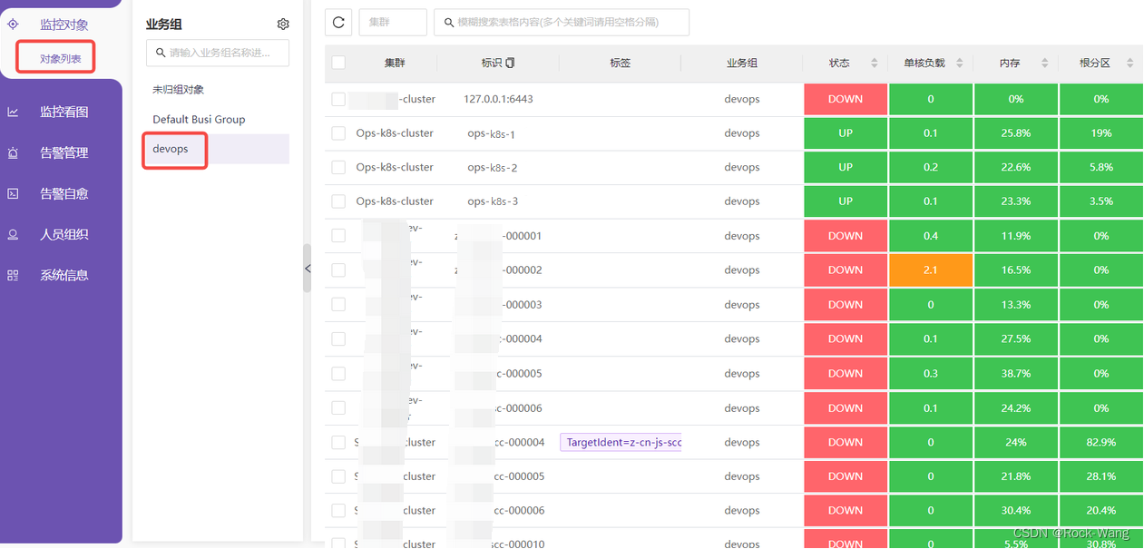This screenshot has height=549, width=1144.
Task: Click identifier ops-k8s-3
Action: (x=493, y=201)
